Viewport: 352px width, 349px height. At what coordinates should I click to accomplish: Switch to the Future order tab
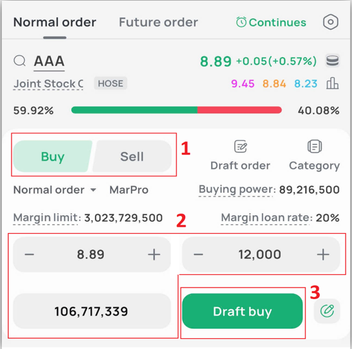point(158,22)
